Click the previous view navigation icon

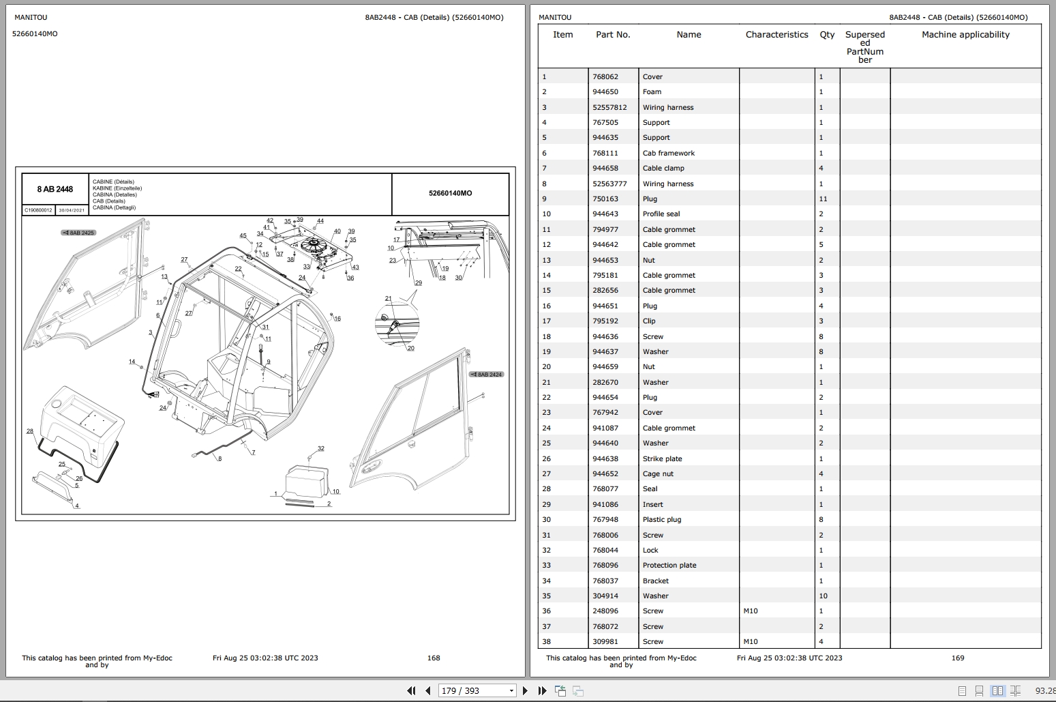tap(560, 690)
